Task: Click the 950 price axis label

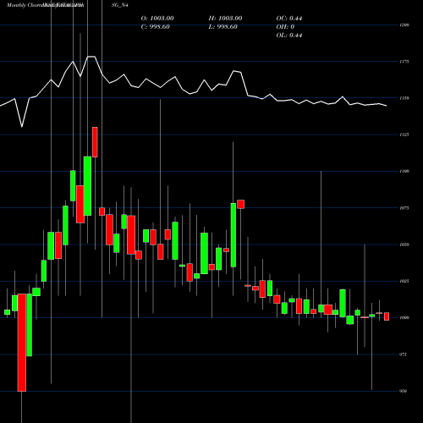Action: (404, 391)
